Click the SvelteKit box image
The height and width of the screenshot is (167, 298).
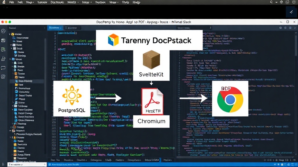(x=151, y=59)
